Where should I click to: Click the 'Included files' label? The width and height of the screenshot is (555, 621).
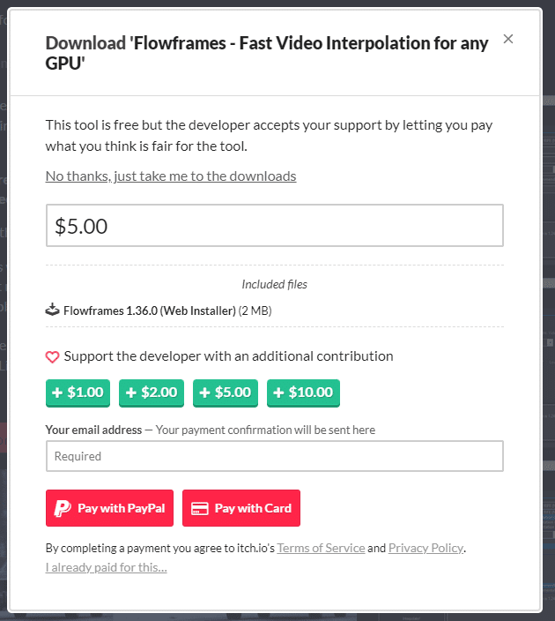click(274, 285)
